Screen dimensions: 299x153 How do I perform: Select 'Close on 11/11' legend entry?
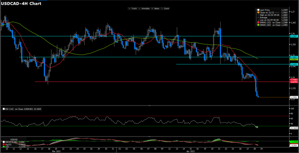(267, 12)
